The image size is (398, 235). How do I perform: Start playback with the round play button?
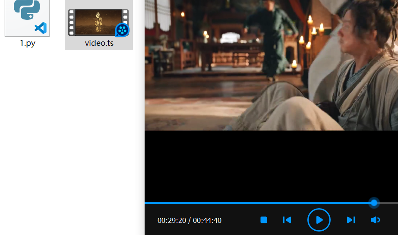319,220
